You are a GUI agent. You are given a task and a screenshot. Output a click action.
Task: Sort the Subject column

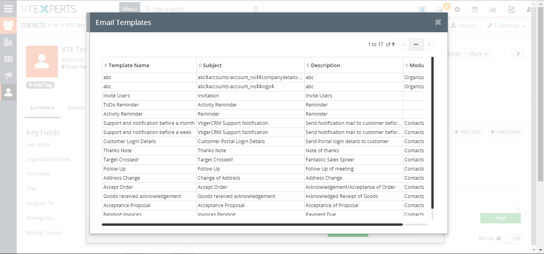[199, 65]
